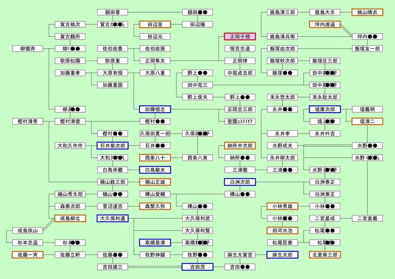The image size is (395, 279).
Task: Select the 田辺元 box
Action: tap(155, 37)
